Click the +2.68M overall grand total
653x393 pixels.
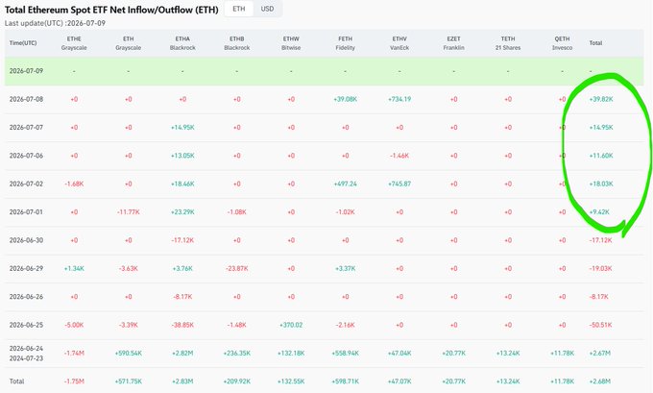click(599, 381)
